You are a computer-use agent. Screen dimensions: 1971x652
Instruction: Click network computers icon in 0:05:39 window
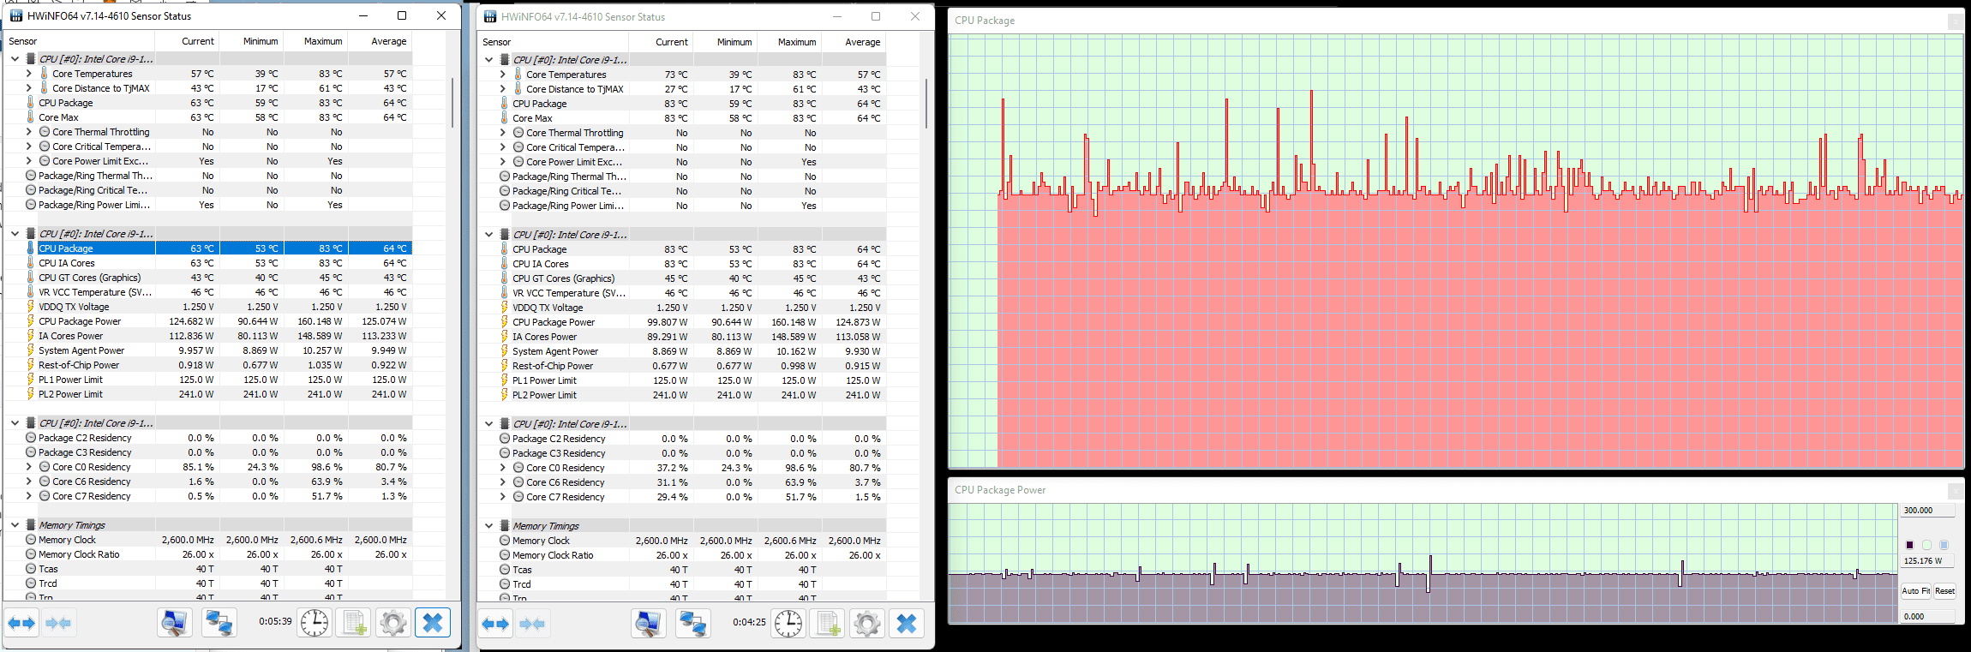219,623
